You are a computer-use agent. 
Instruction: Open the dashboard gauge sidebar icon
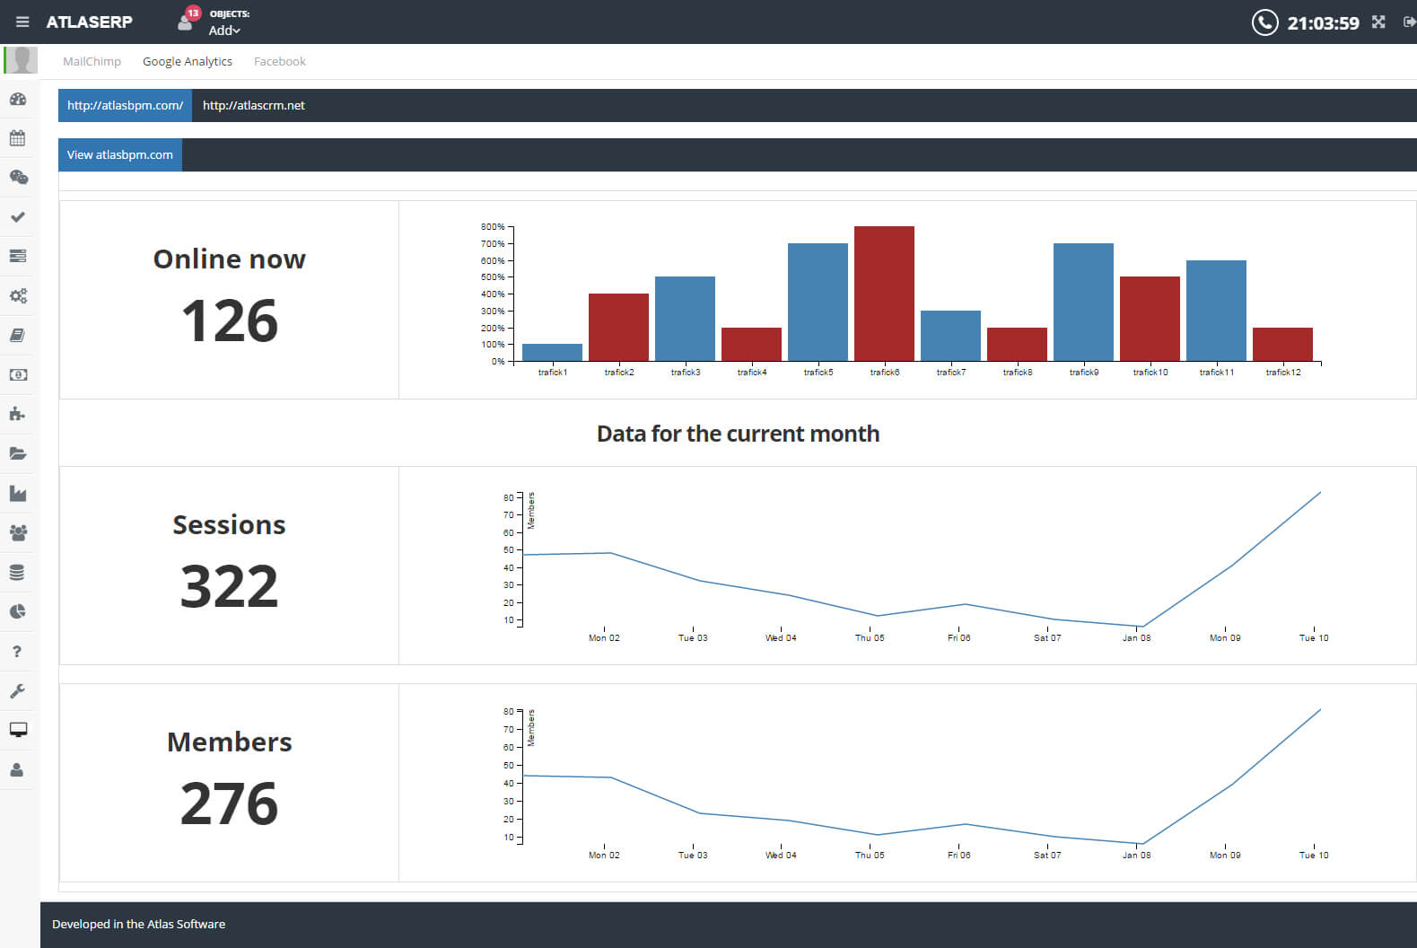(18, 99)
